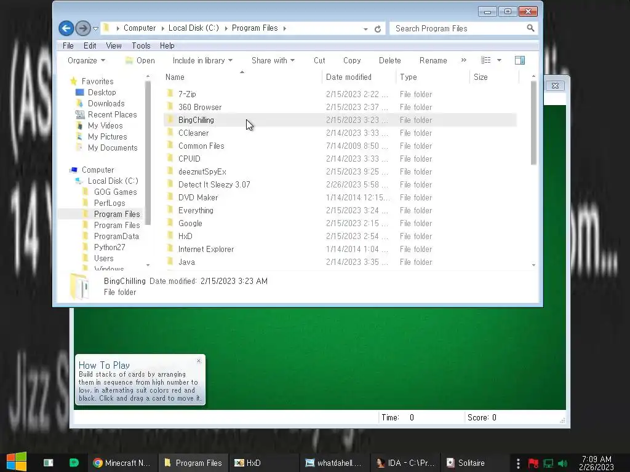Open the Include in library dropdown

(202, 61)
